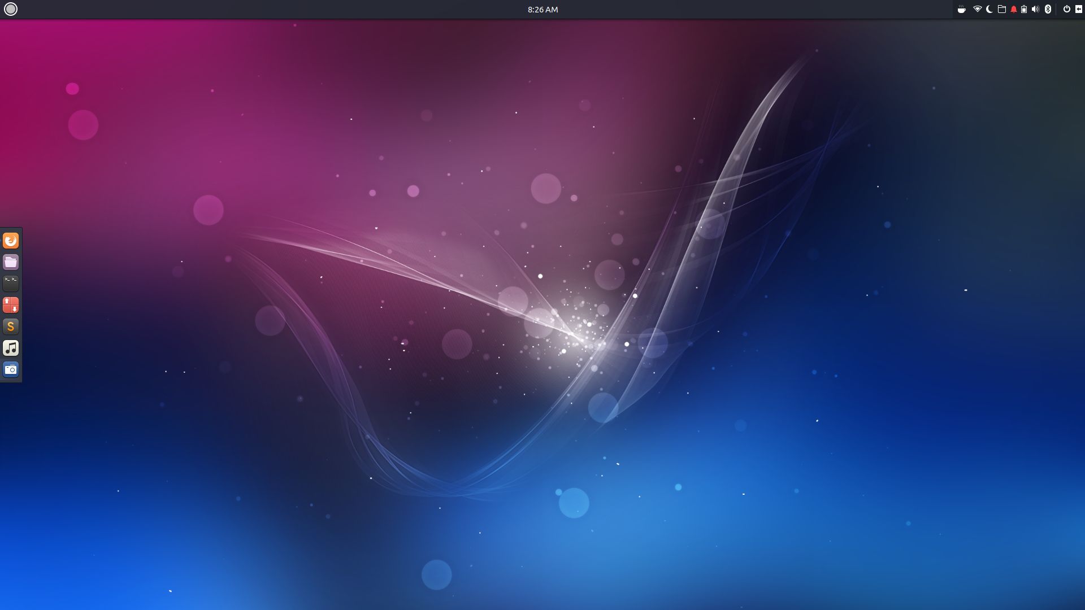1085x610 pixels.
Task: Toggle the caffeine coffee cup applet
Action: tap(961, 9)
